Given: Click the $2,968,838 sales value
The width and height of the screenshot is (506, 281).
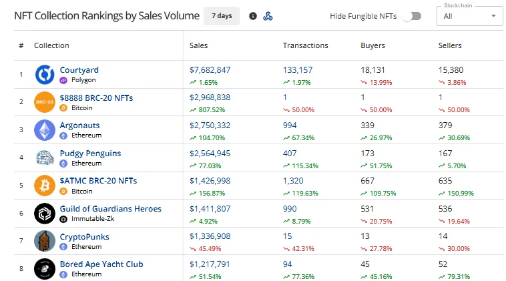Looking at the screenshot, I should pyautogui.click(x=210, y=97).
